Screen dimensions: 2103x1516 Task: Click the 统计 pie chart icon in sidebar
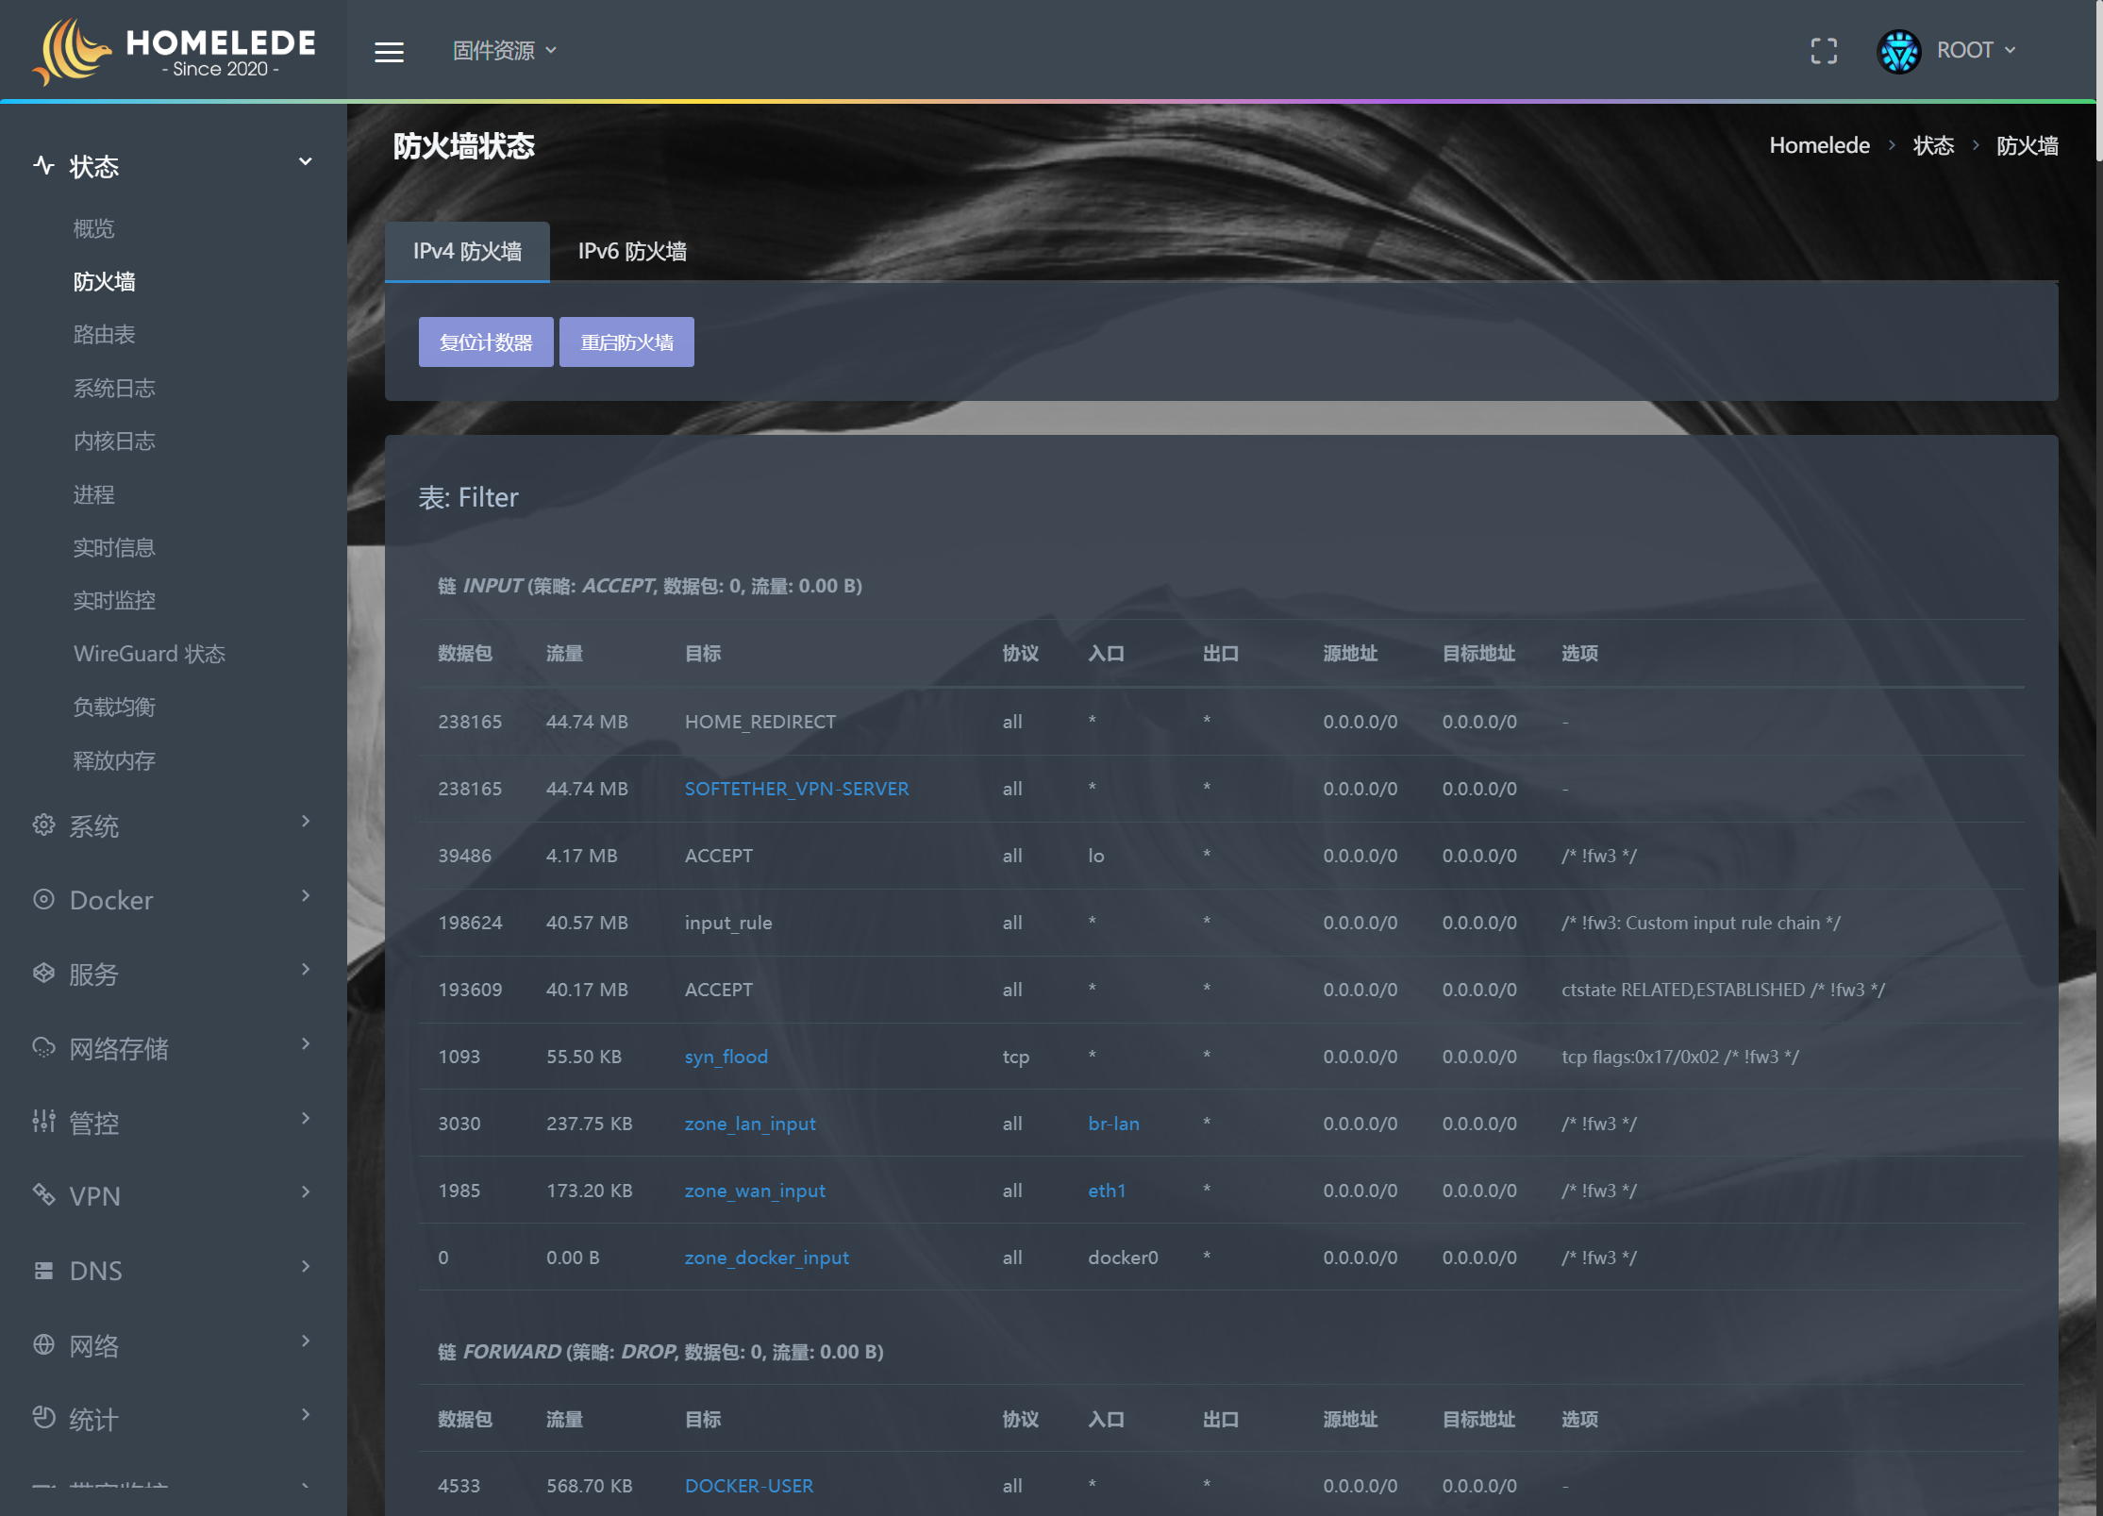pyautogui.click(x=43, y=1417)
